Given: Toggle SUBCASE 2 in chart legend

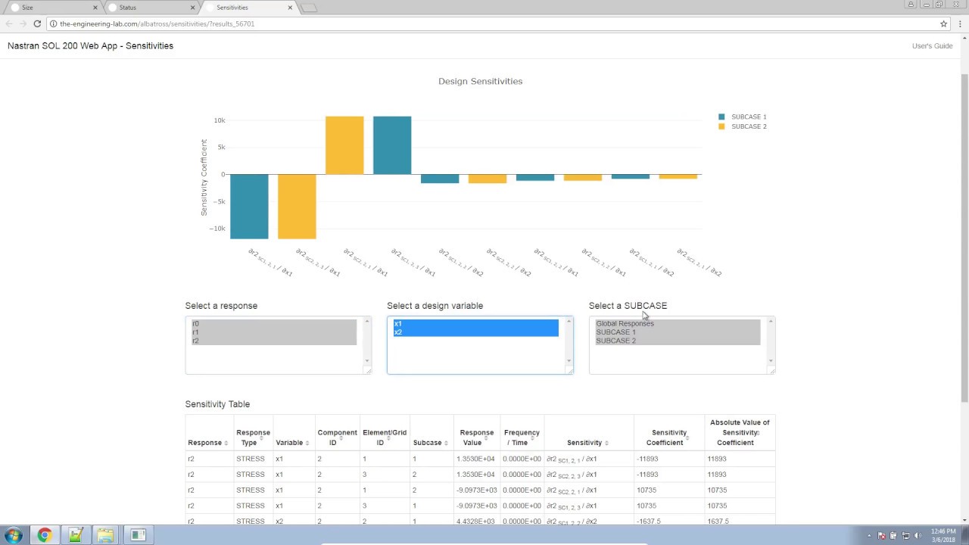Looking at the screenshot, I should coord(743,126).
